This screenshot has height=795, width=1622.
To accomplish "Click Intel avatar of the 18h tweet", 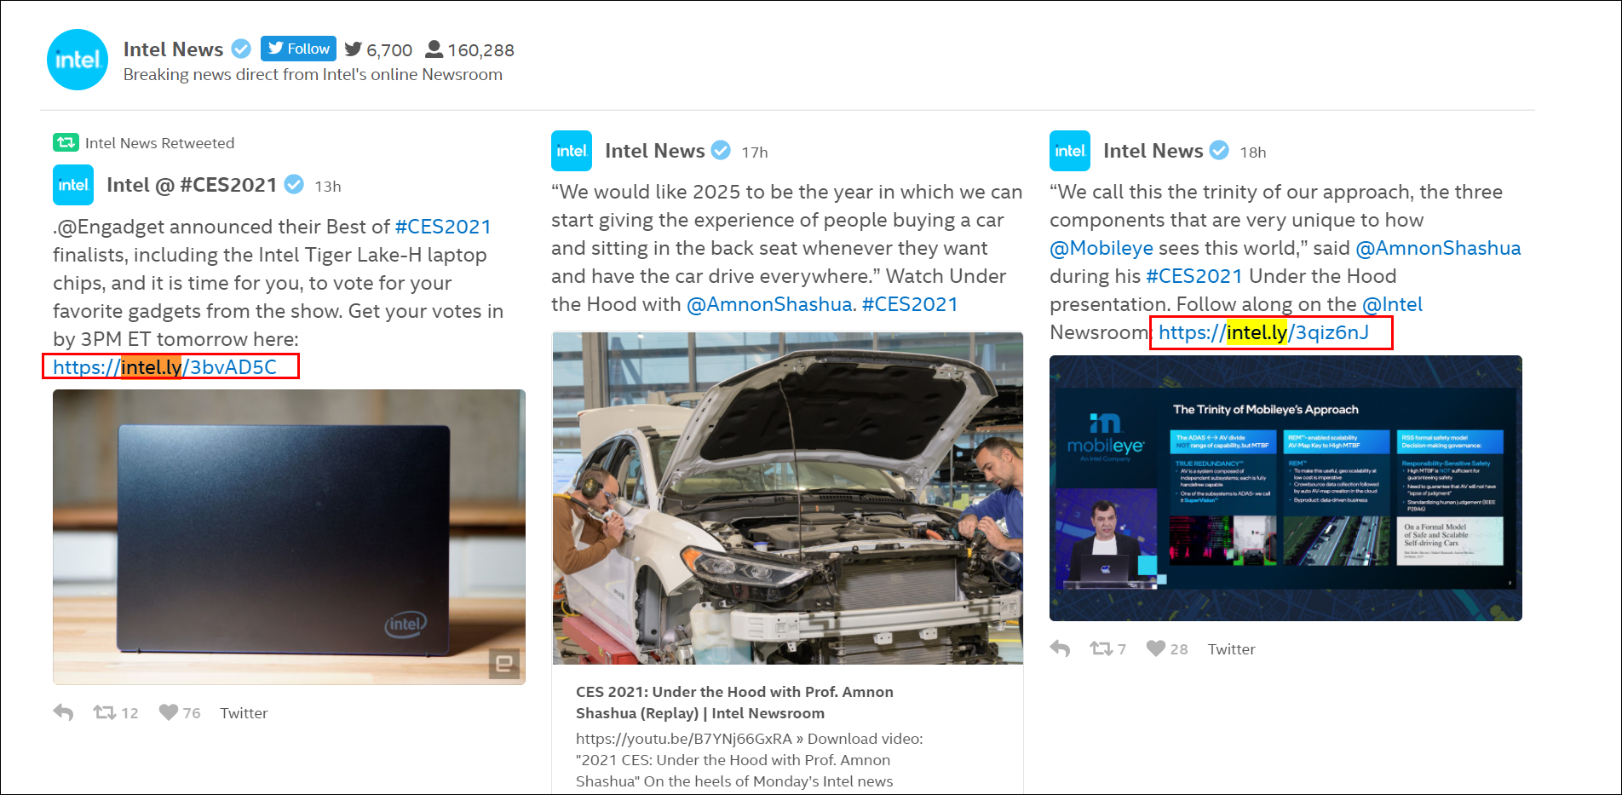I will tap(1070, 151).
